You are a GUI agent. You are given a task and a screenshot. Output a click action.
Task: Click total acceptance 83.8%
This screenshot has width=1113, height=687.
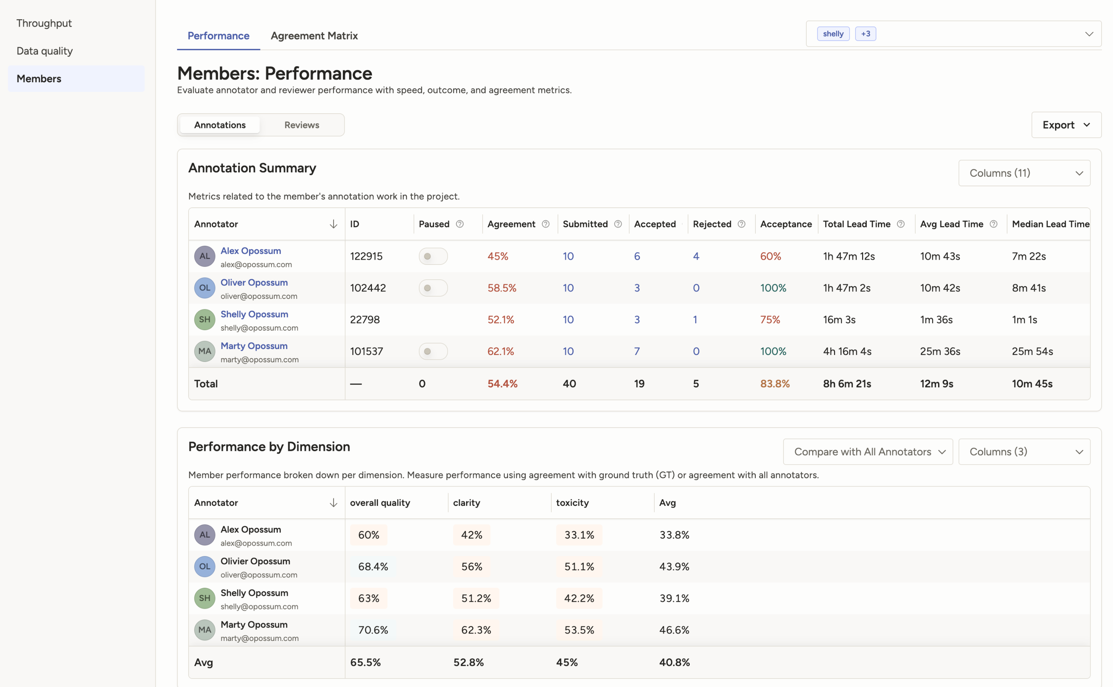pos(775,384)
